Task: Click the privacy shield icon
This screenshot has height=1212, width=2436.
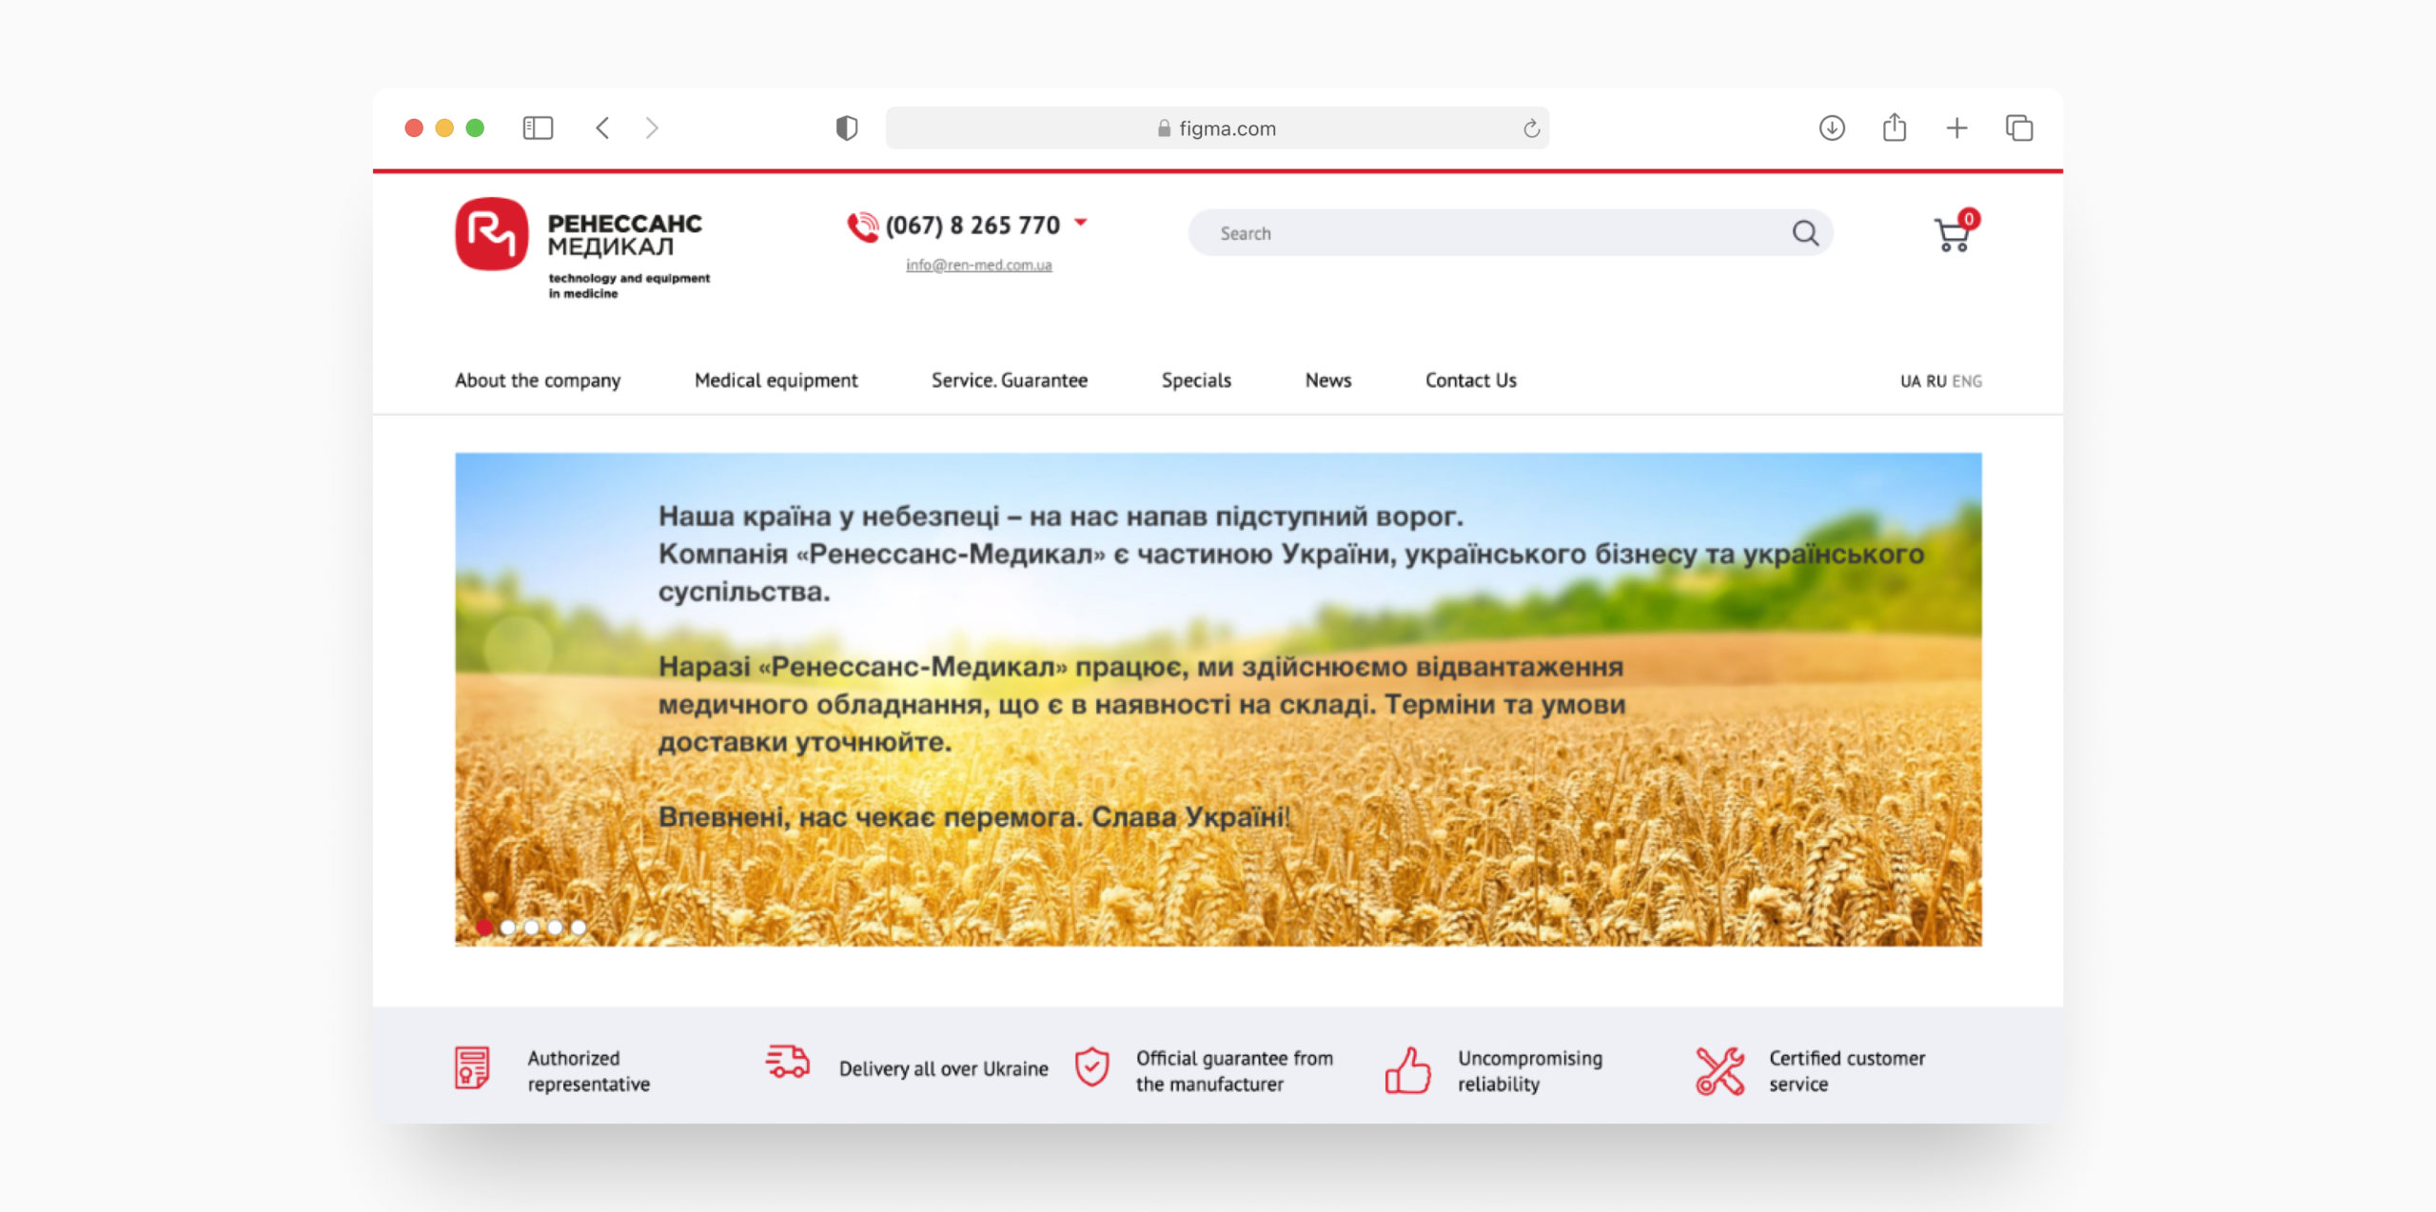Action: [x=846, y=127]
